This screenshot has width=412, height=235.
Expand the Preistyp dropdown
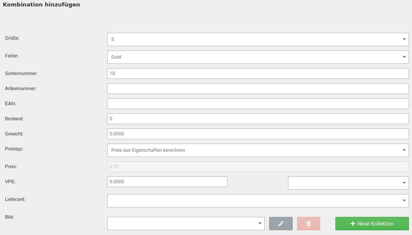[x=257, y=150]
